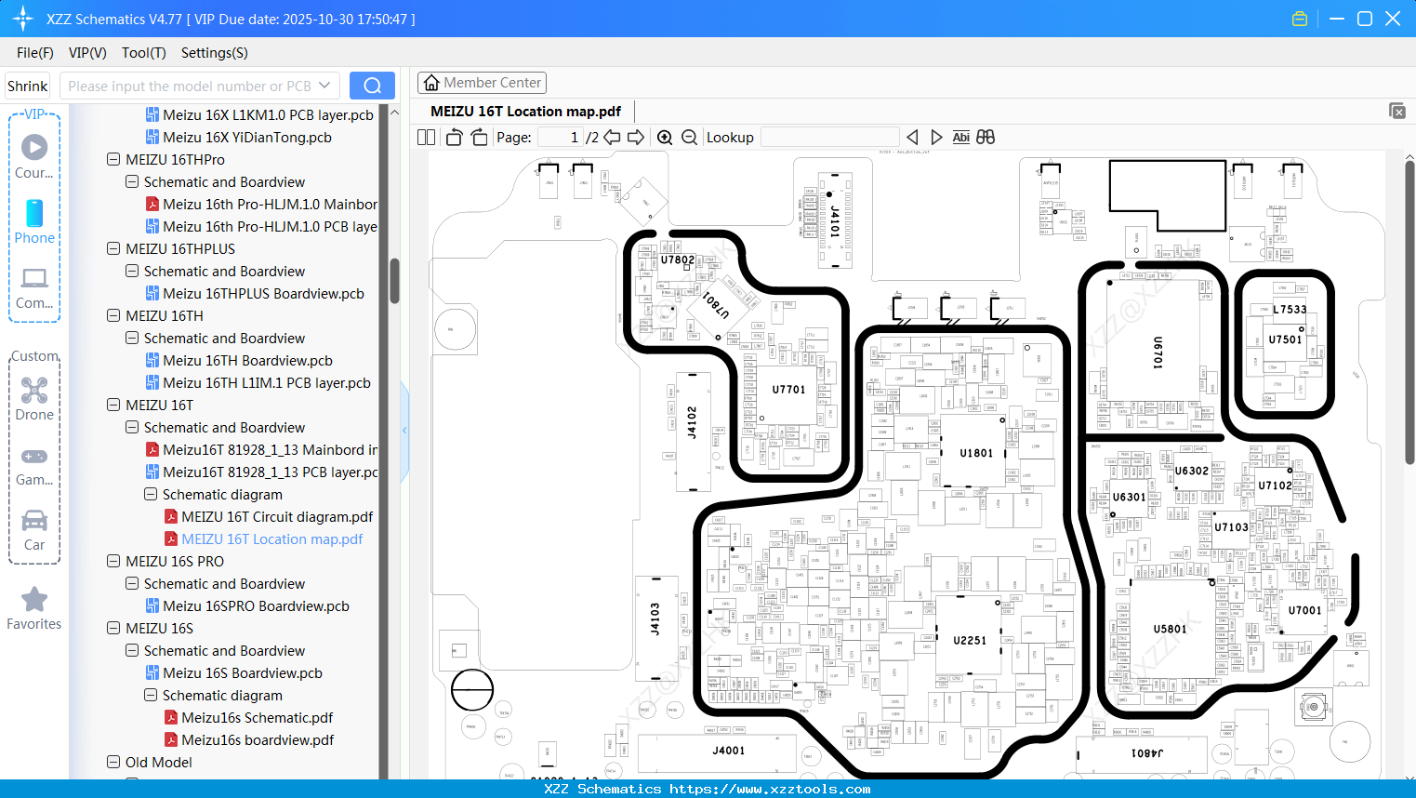Viewport: 1416px width, 798px height.
Task: Collapse the Schematic diagram node under MEIZU 16S
Action: click(x=150, y=695)
